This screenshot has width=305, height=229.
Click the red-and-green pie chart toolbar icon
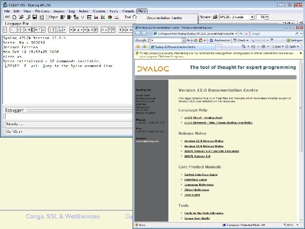(x=110, y=17)
